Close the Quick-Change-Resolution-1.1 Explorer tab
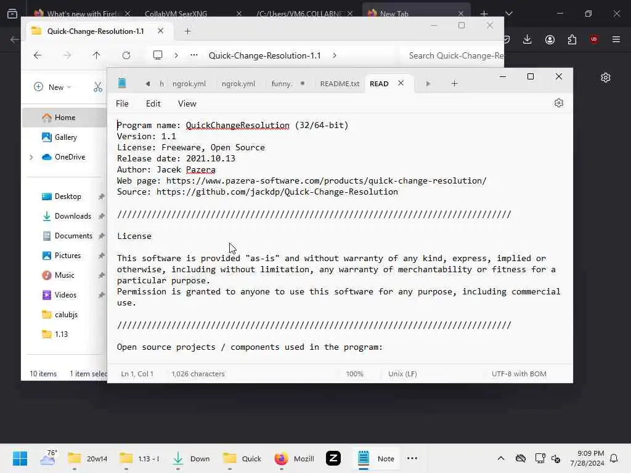The image size is (631, 473). tap(161, 31)
